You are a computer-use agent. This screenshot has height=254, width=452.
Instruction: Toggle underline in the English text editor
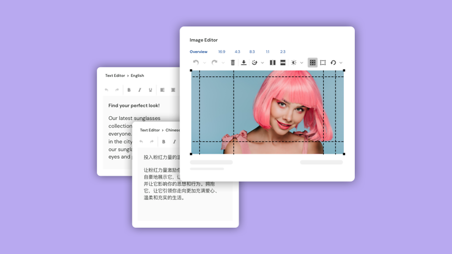[150, 90]
